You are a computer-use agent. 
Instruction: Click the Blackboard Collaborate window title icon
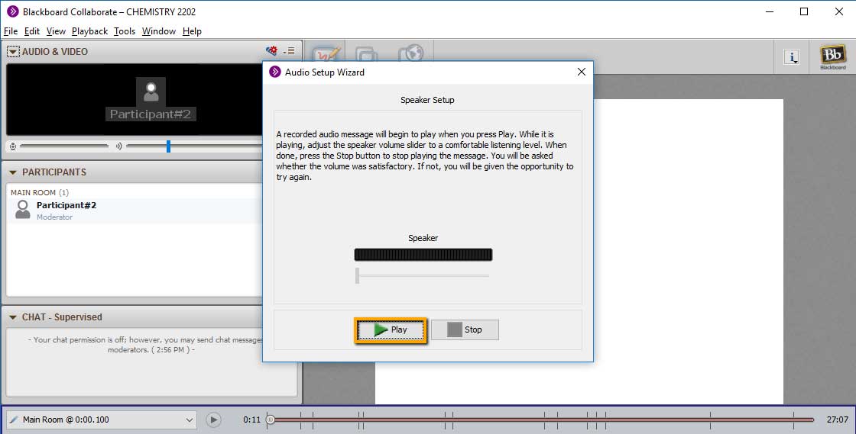click(x=12, y=11)
